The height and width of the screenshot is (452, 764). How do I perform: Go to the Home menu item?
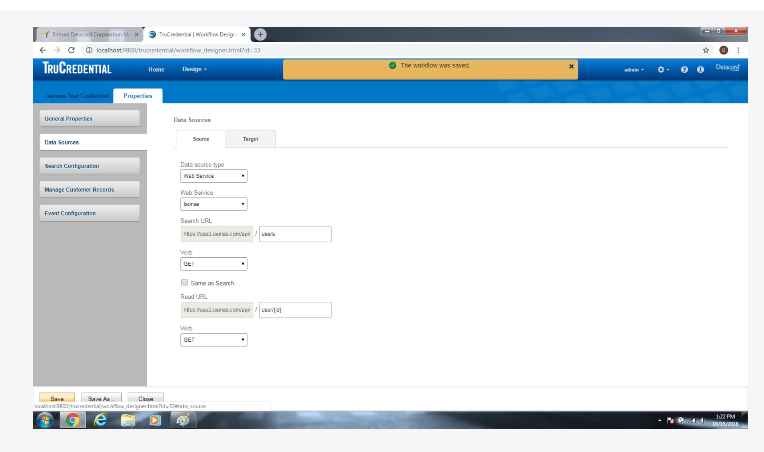click(x=156, y=69)
